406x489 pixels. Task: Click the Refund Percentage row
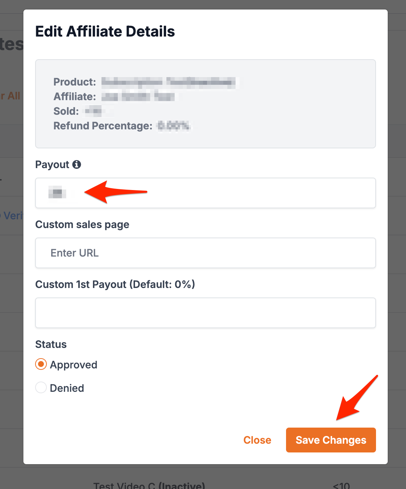click(x=121, y=126)
